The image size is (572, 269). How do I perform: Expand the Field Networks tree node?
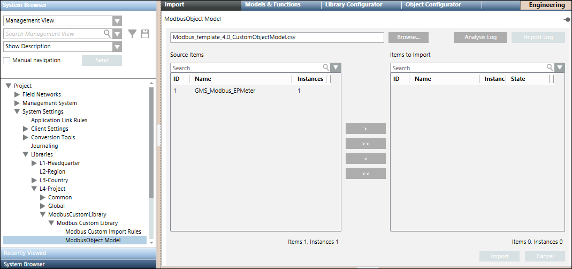(17, 94)
